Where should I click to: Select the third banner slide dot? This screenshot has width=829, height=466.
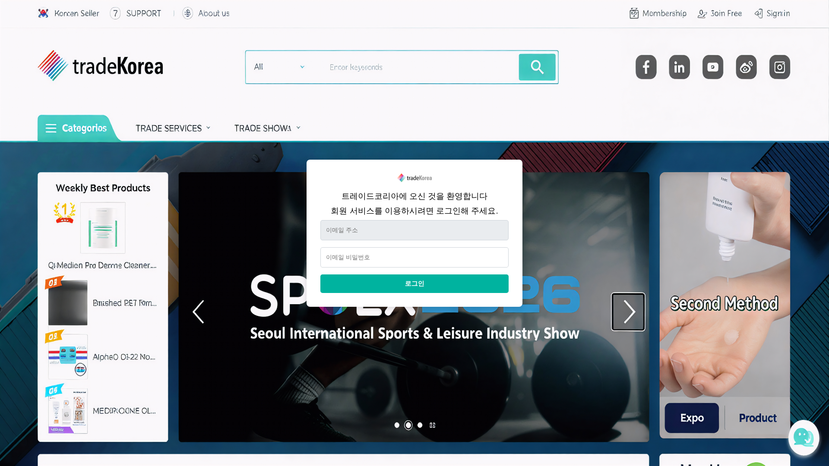420,425
